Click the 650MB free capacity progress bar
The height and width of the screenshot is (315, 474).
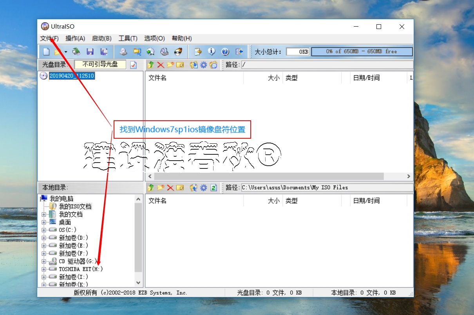coord(362,51)
